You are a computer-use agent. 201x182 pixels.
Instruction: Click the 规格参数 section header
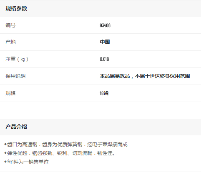pyautogui.click(x=16, y=8)
